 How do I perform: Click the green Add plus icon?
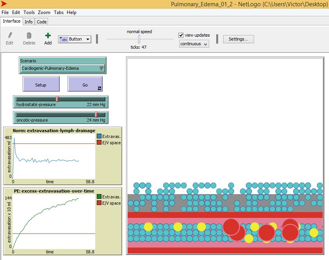pyautogui.click(x=47, y=35)
